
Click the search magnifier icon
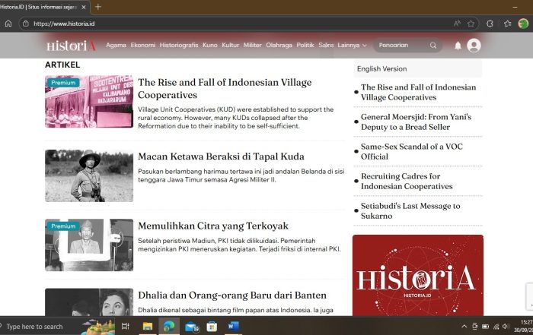[x=433, y=46]
